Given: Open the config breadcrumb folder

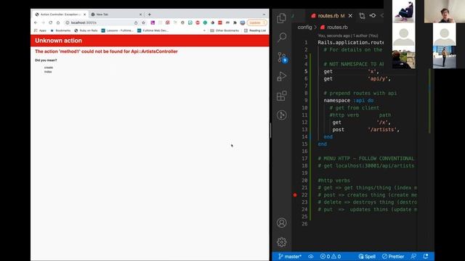Looking at the screenshot, I should coord(304,28).
